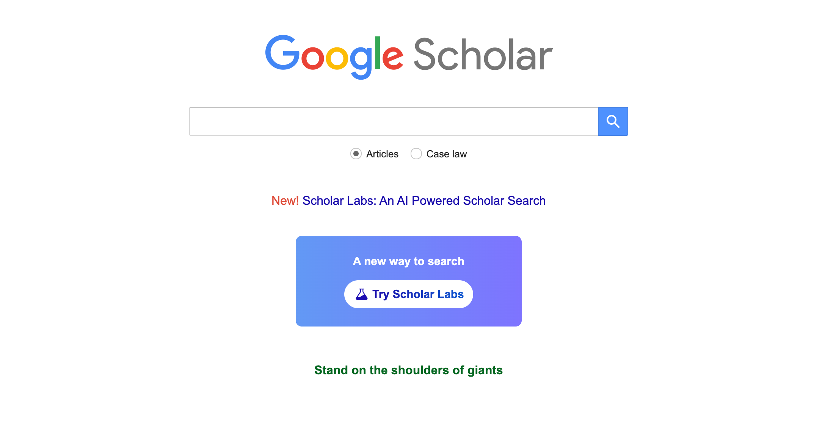Open the AI Powered Scholar Search page
This screenshot has height=427, width=825.
point(424,201)
